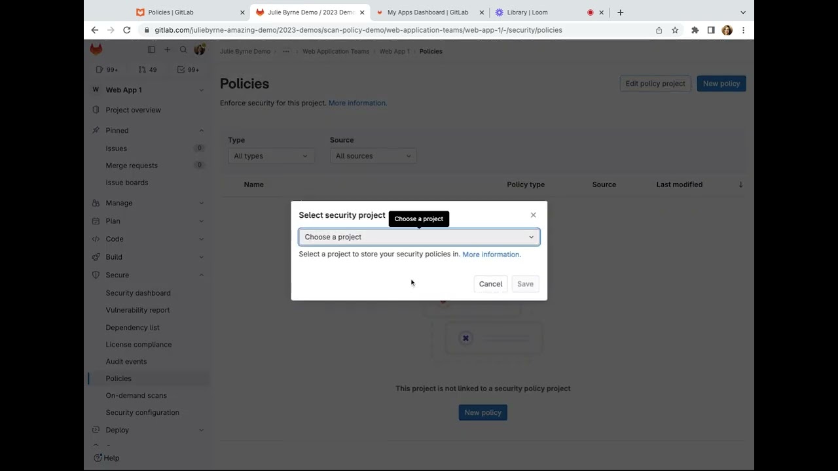Open a new browser tab
Screen dimensions: 838x471
click(x=620, y=12)
